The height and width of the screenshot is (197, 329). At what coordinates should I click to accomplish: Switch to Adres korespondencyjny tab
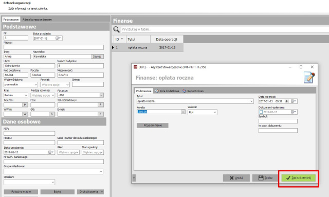tap(37, 20)
